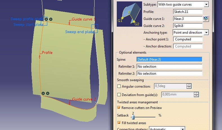222x130 pixels.
Task: Open the Subtype dropdown
Action: [x=206, y=4]
